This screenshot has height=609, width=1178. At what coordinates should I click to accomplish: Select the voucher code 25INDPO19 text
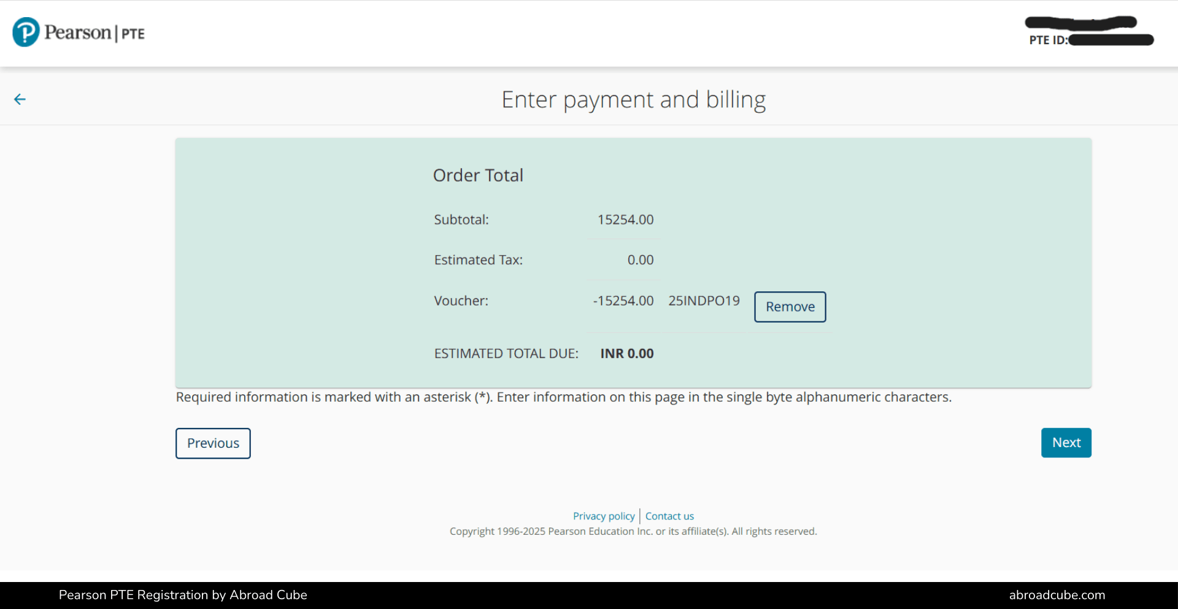[704, 301]
